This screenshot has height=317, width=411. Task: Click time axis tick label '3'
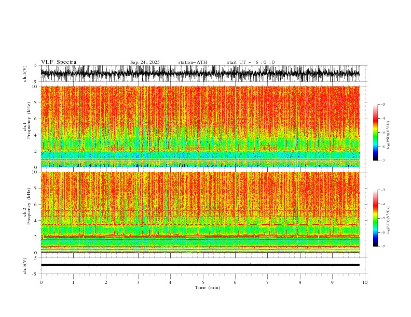pos(138,282)
